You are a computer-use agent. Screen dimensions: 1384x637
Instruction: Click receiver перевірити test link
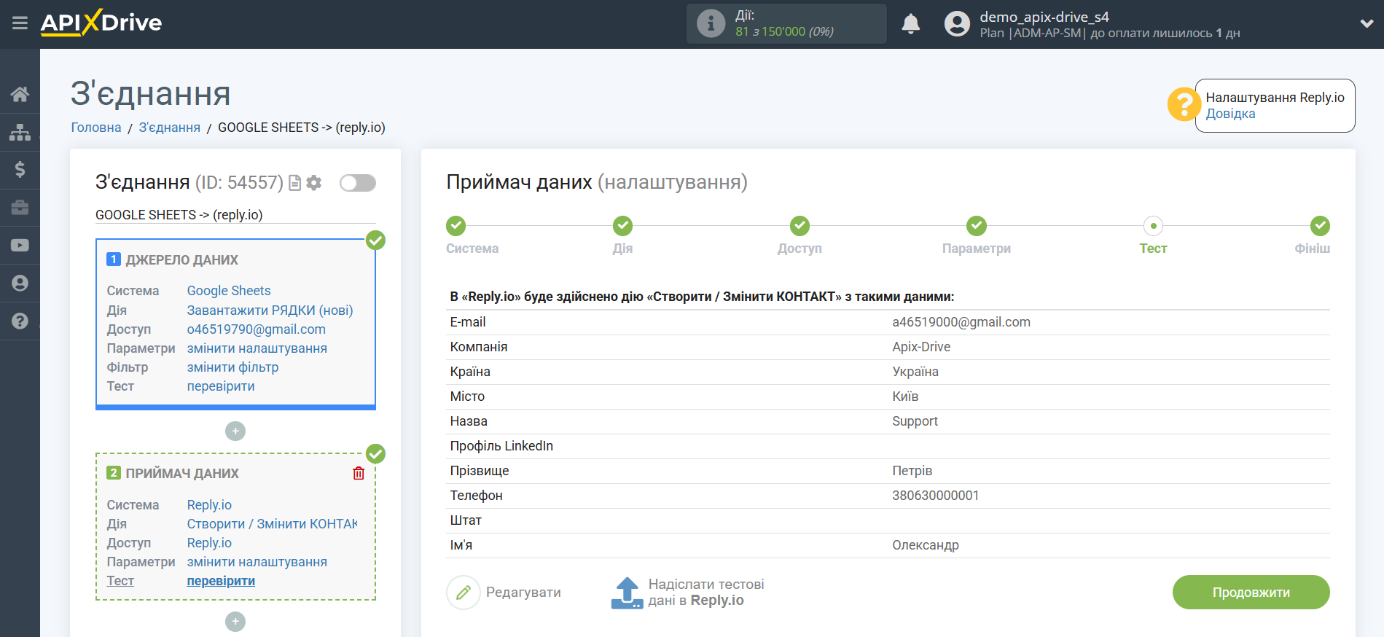tap(221, 581)
